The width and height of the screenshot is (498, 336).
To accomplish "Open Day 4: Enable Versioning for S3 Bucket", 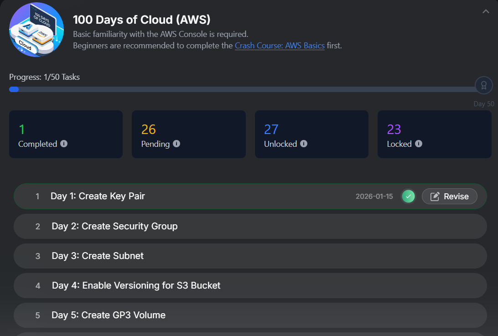I will [136, 285].
